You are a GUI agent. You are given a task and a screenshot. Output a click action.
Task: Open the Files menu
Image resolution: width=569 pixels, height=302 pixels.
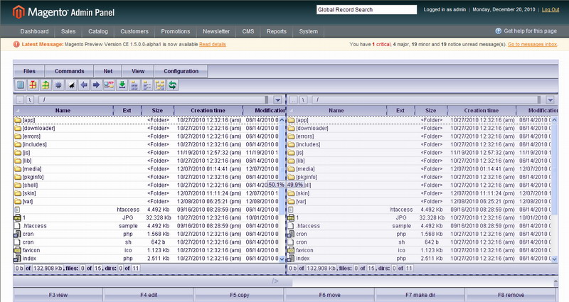(x=29, y=71)
